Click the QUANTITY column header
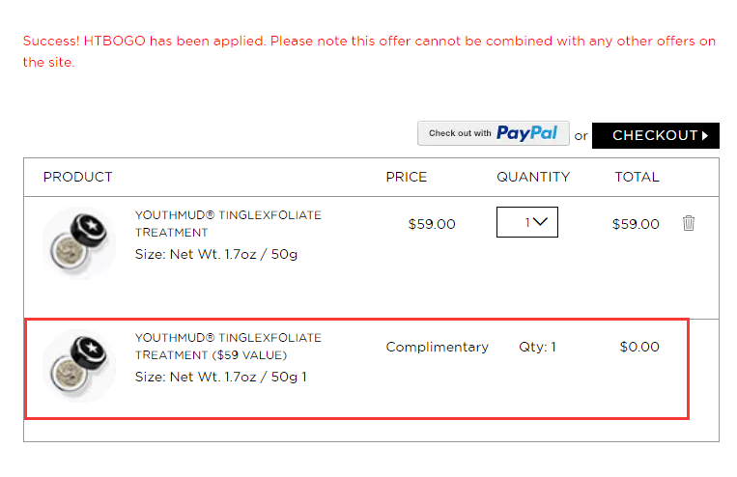Image resolution: width=737 pixels, height=477 pixels. pos(533,177)
